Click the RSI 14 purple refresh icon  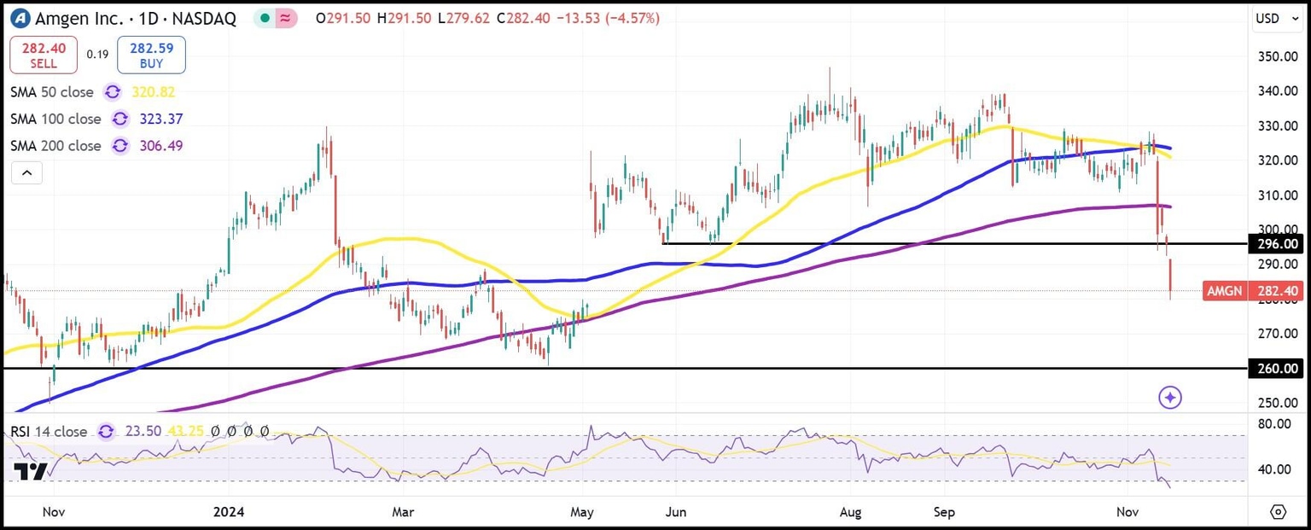(107, 432)
